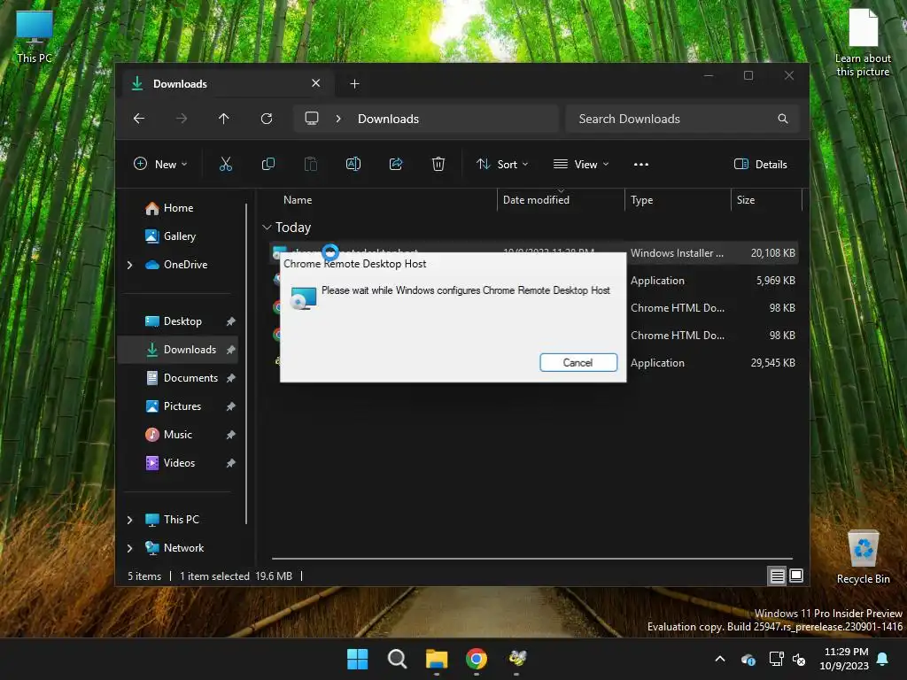The image size is (907, 680).
Task: Open Gallery in the navigation pane
Action: click(x=179, y=236)
